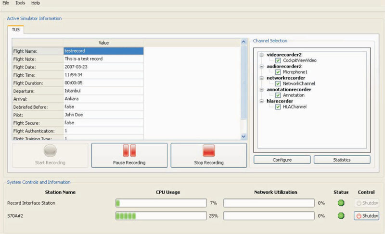Collapse the audiorecorder2 tree node
Image resolution: width=385 pixels, height=234 pixels.
tap(261, 66)
